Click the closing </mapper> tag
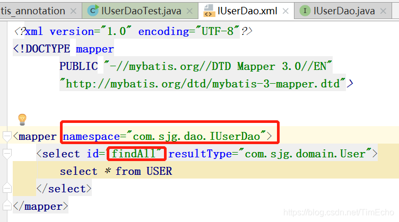Screen dimensions: 399x222 (40, 206)
